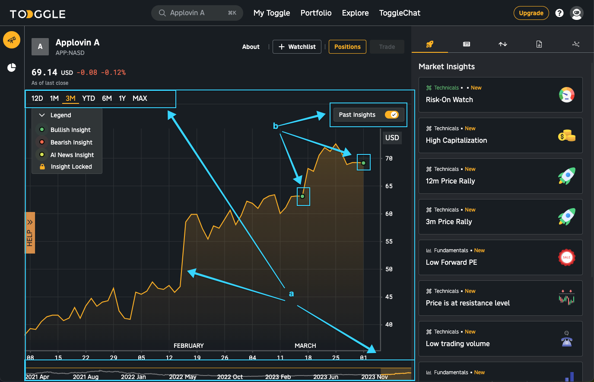Collapse the Legend panel chevron
The image size is (594, 382).
tap(42, 115)
